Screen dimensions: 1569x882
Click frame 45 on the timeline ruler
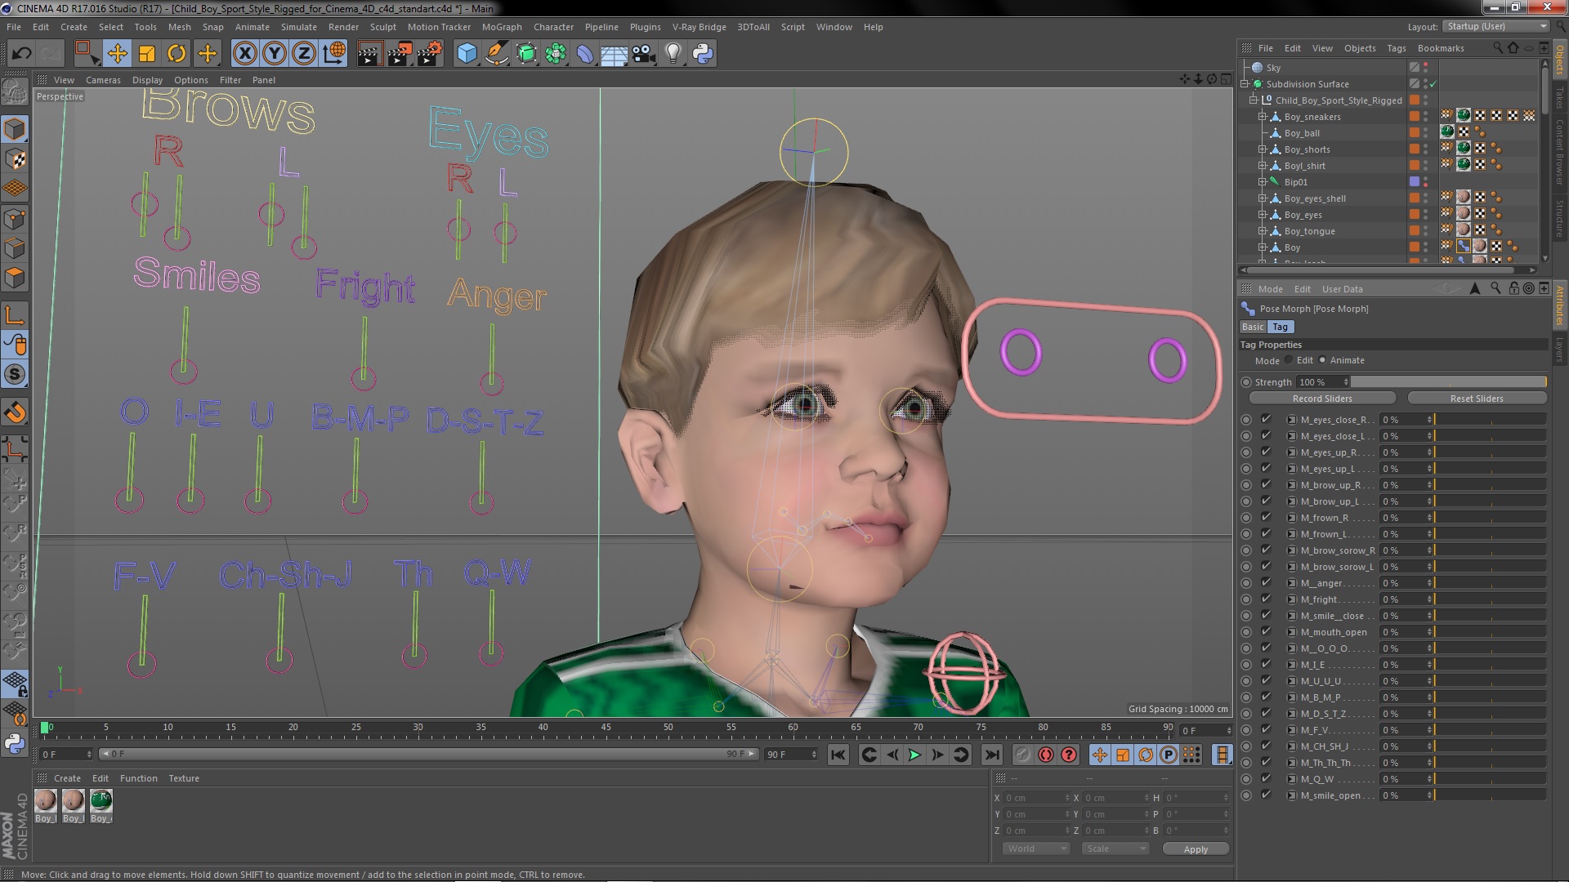[606, 727]
